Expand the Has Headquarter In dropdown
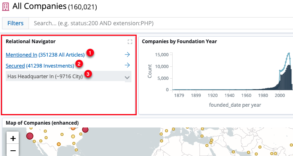Viewport: 293px width, 156px height. point(69,77)
